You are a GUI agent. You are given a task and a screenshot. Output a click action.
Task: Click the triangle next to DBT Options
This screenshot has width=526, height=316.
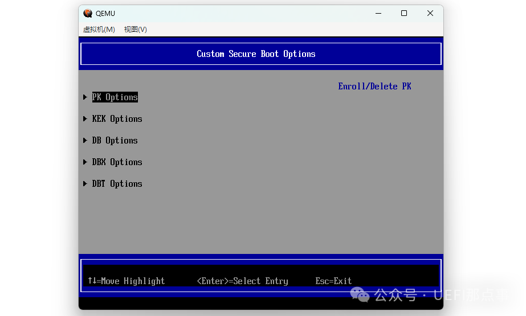click(x=85, y=184)
